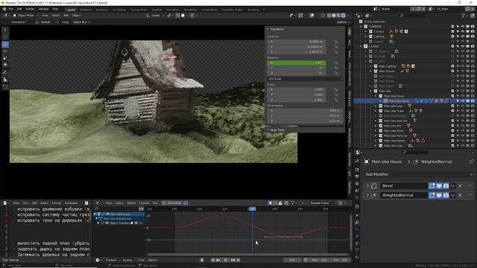Open the Playback popover in timeline

[x=113, y=260]
